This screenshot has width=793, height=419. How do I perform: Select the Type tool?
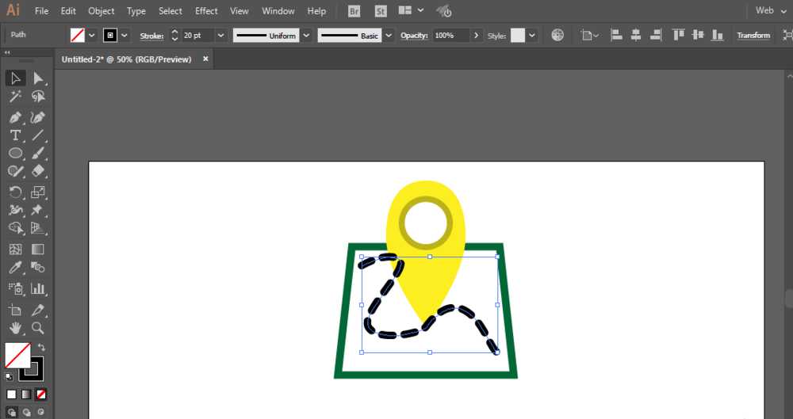(x=16, y=135)
